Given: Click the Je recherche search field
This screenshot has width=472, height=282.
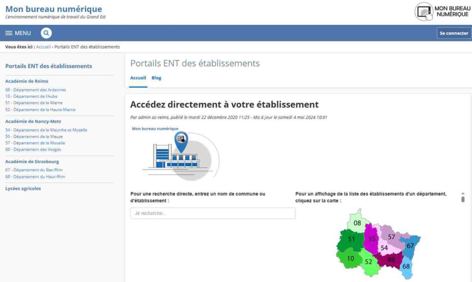Looking at the screenshot, I should click(x=212, y=213).
